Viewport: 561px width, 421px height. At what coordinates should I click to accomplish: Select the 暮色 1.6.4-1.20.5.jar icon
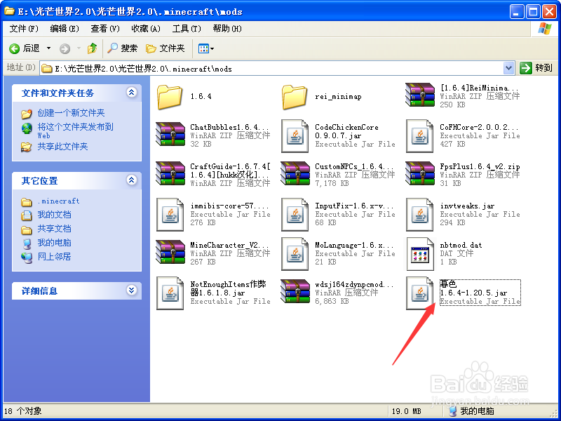click(419, 293)
